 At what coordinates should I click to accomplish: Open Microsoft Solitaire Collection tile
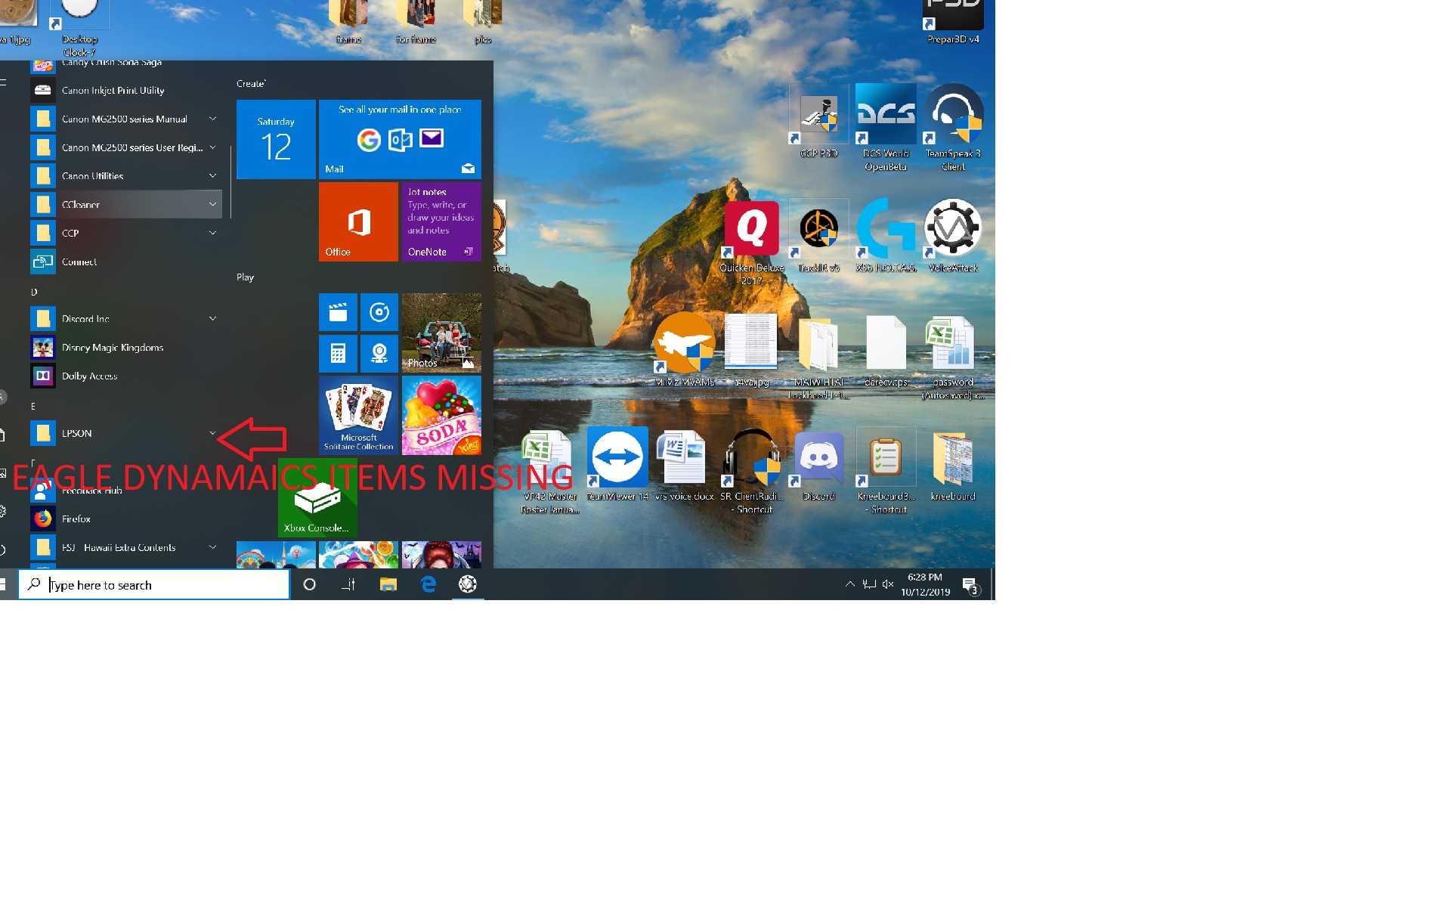click(x=358, y=415)
